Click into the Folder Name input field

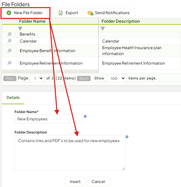[49, 119]
